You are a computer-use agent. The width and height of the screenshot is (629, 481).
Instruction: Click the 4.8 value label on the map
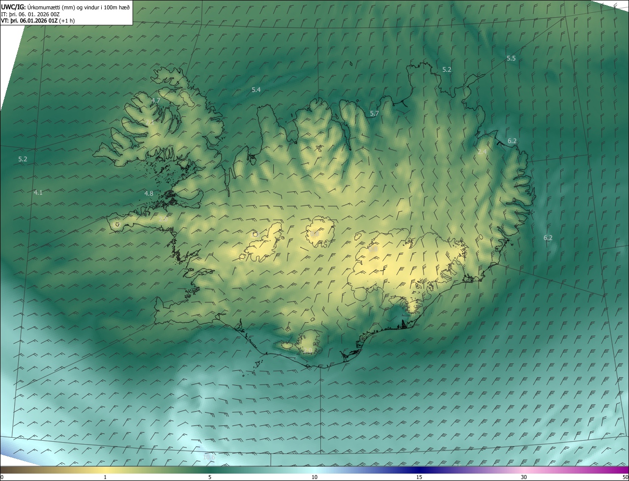pyautogui.click(x=149, y=193)
